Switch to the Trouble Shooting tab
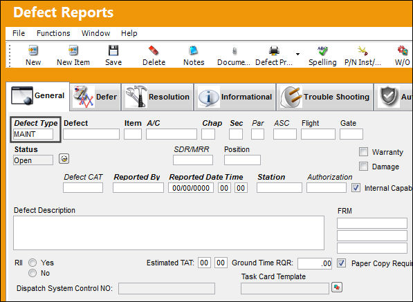This screenshot has width=413, height=302. [324, 97]
